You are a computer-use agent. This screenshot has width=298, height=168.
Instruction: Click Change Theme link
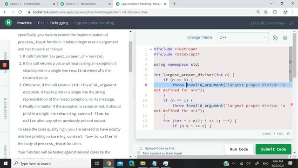200,37
